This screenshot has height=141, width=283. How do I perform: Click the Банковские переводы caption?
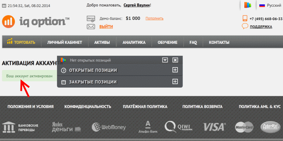pos(28,128)
